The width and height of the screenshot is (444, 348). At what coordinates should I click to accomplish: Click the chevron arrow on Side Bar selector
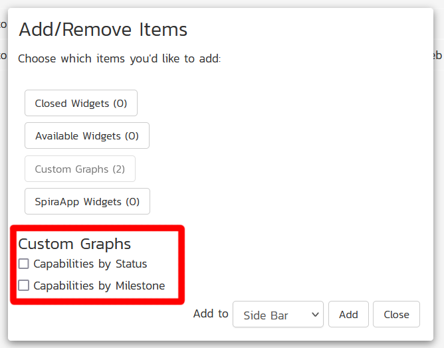314,315
